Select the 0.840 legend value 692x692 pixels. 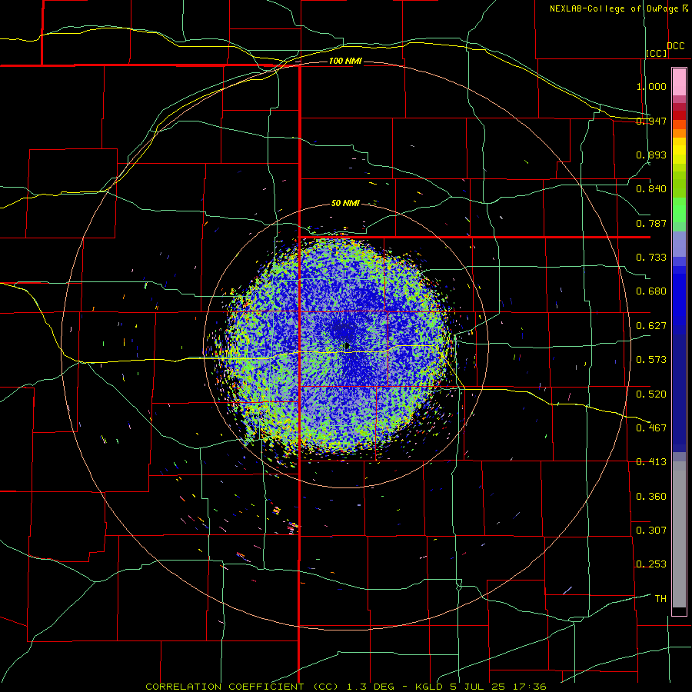pyautogui.click(x=651, y=189)
